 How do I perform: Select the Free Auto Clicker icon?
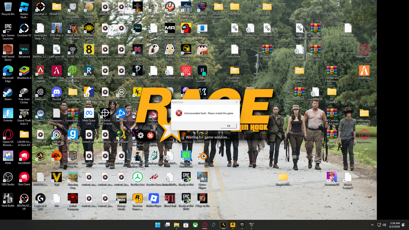[24, 95]
